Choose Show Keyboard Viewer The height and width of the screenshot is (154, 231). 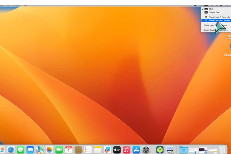point(216,21)
